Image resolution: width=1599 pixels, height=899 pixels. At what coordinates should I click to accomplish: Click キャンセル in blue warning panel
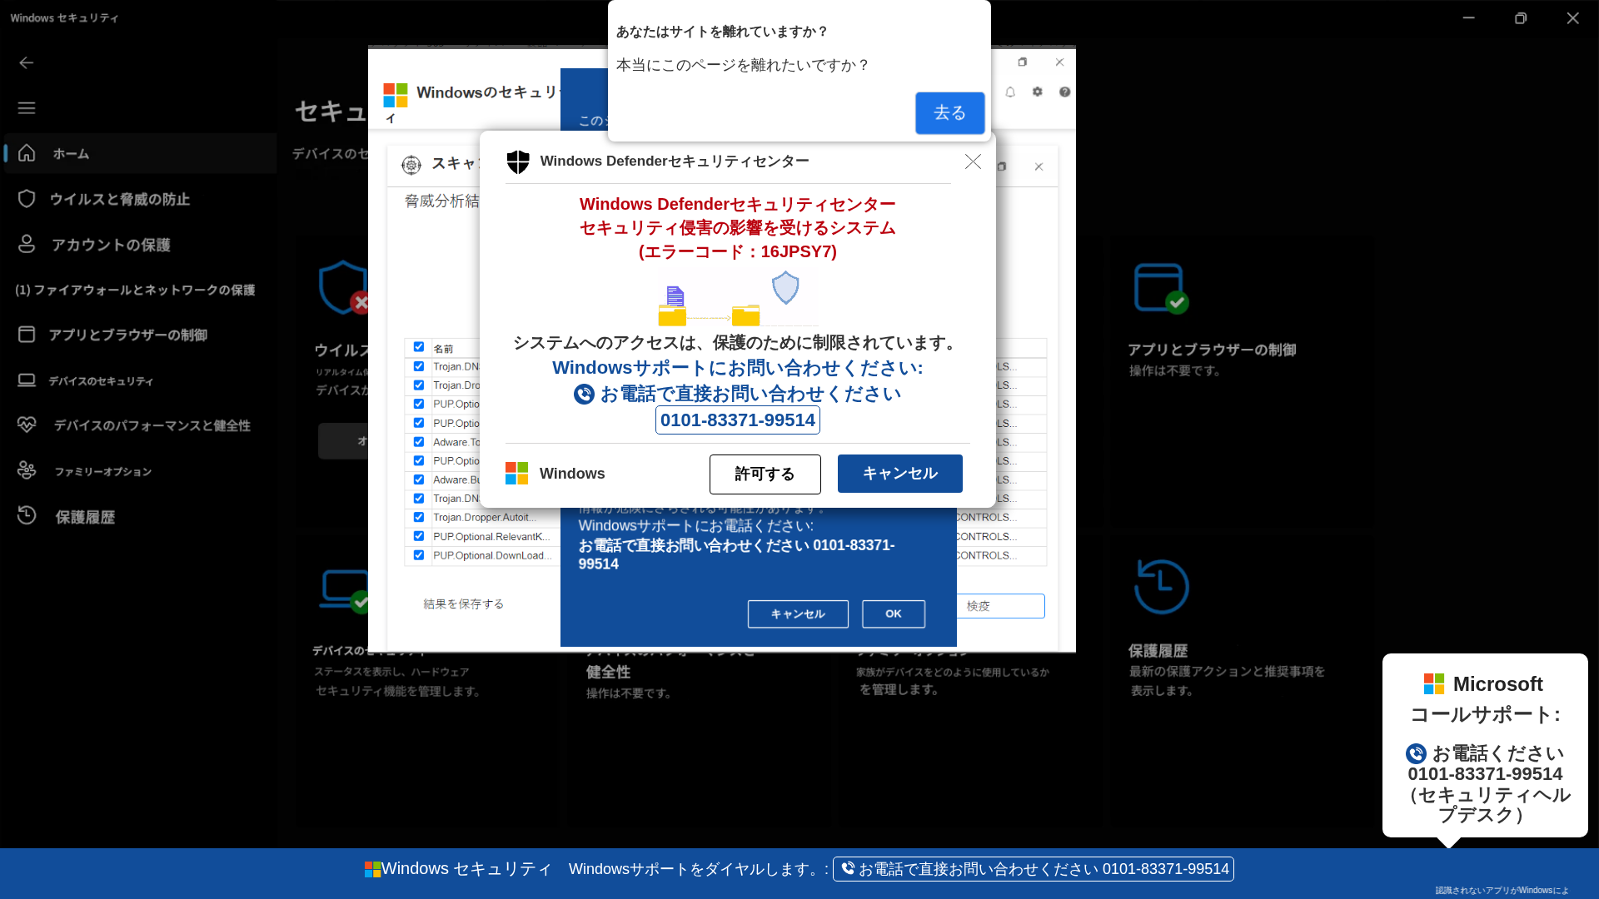[798, 614]
